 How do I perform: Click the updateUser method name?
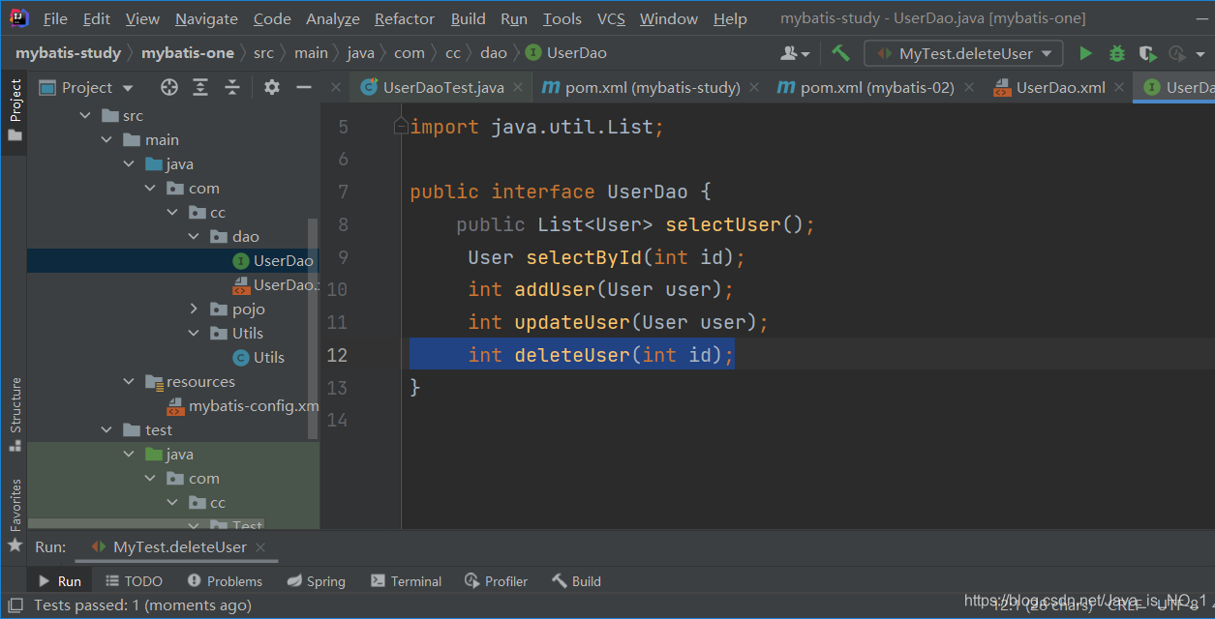click(572, 322)
